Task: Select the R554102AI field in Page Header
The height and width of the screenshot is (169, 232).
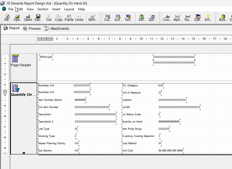Action: pos(46,57)
